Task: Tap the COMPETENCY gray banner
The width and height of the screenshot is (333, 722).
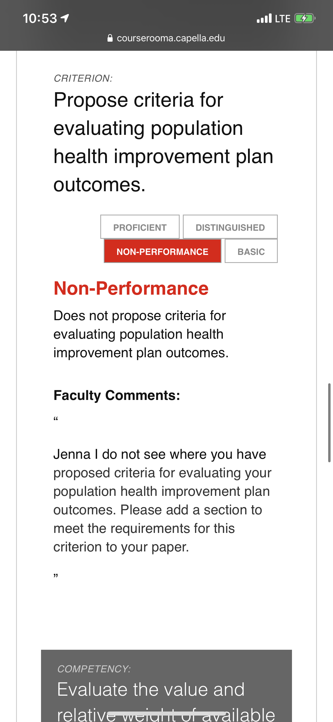Action: (167, 686)
